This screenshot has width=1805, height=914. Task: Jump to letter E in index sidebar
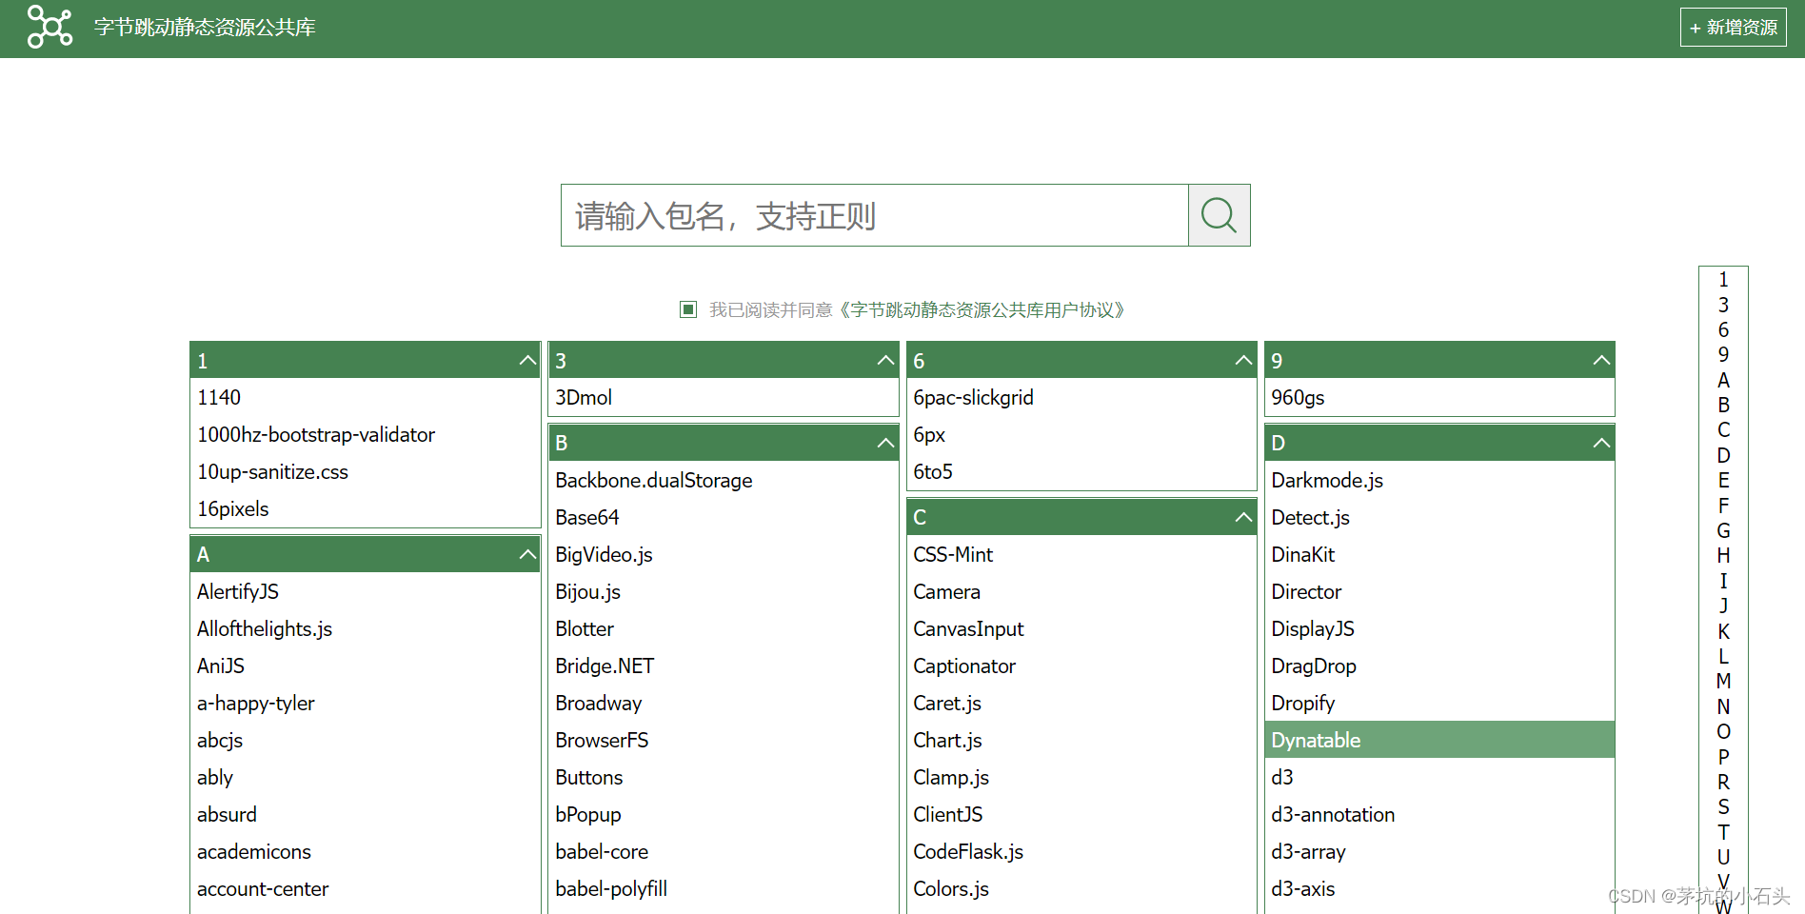tap(1723, 480)
